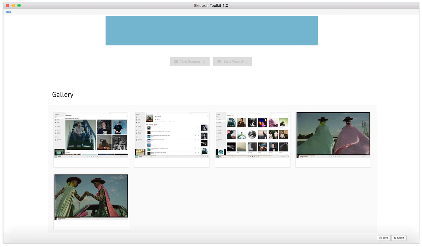Screen dimensions: 422x247
Task: Click the camcorder icon on Start Recording
Action: (219, 61)
